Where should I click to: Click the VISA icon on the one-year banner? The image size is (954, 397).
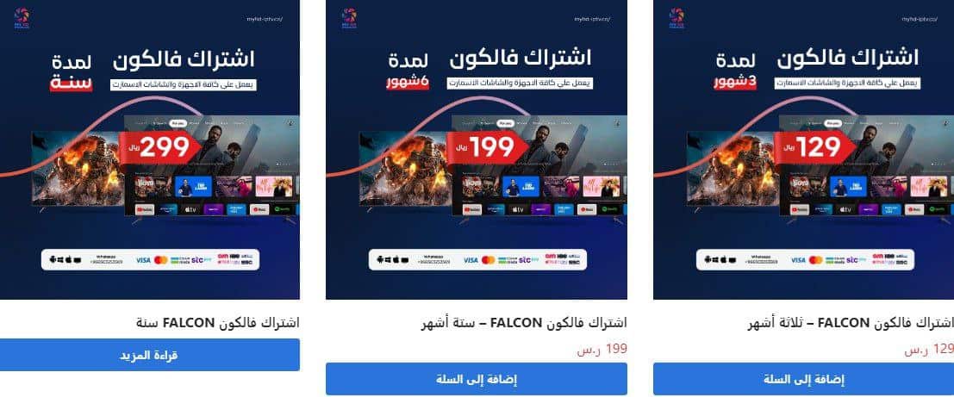coord(143,260)
